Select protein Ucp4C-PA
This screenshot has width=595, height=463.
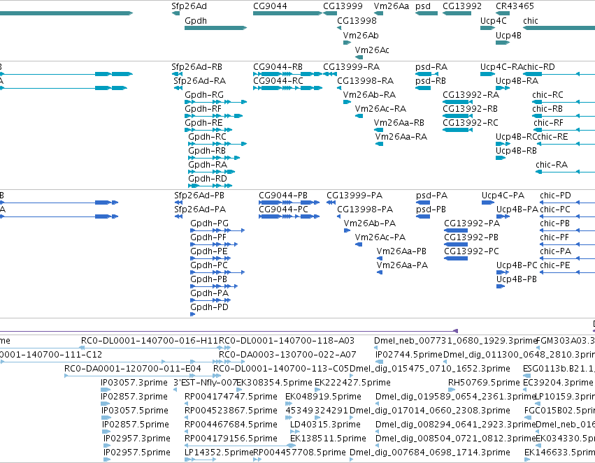(x=503, y=196)
